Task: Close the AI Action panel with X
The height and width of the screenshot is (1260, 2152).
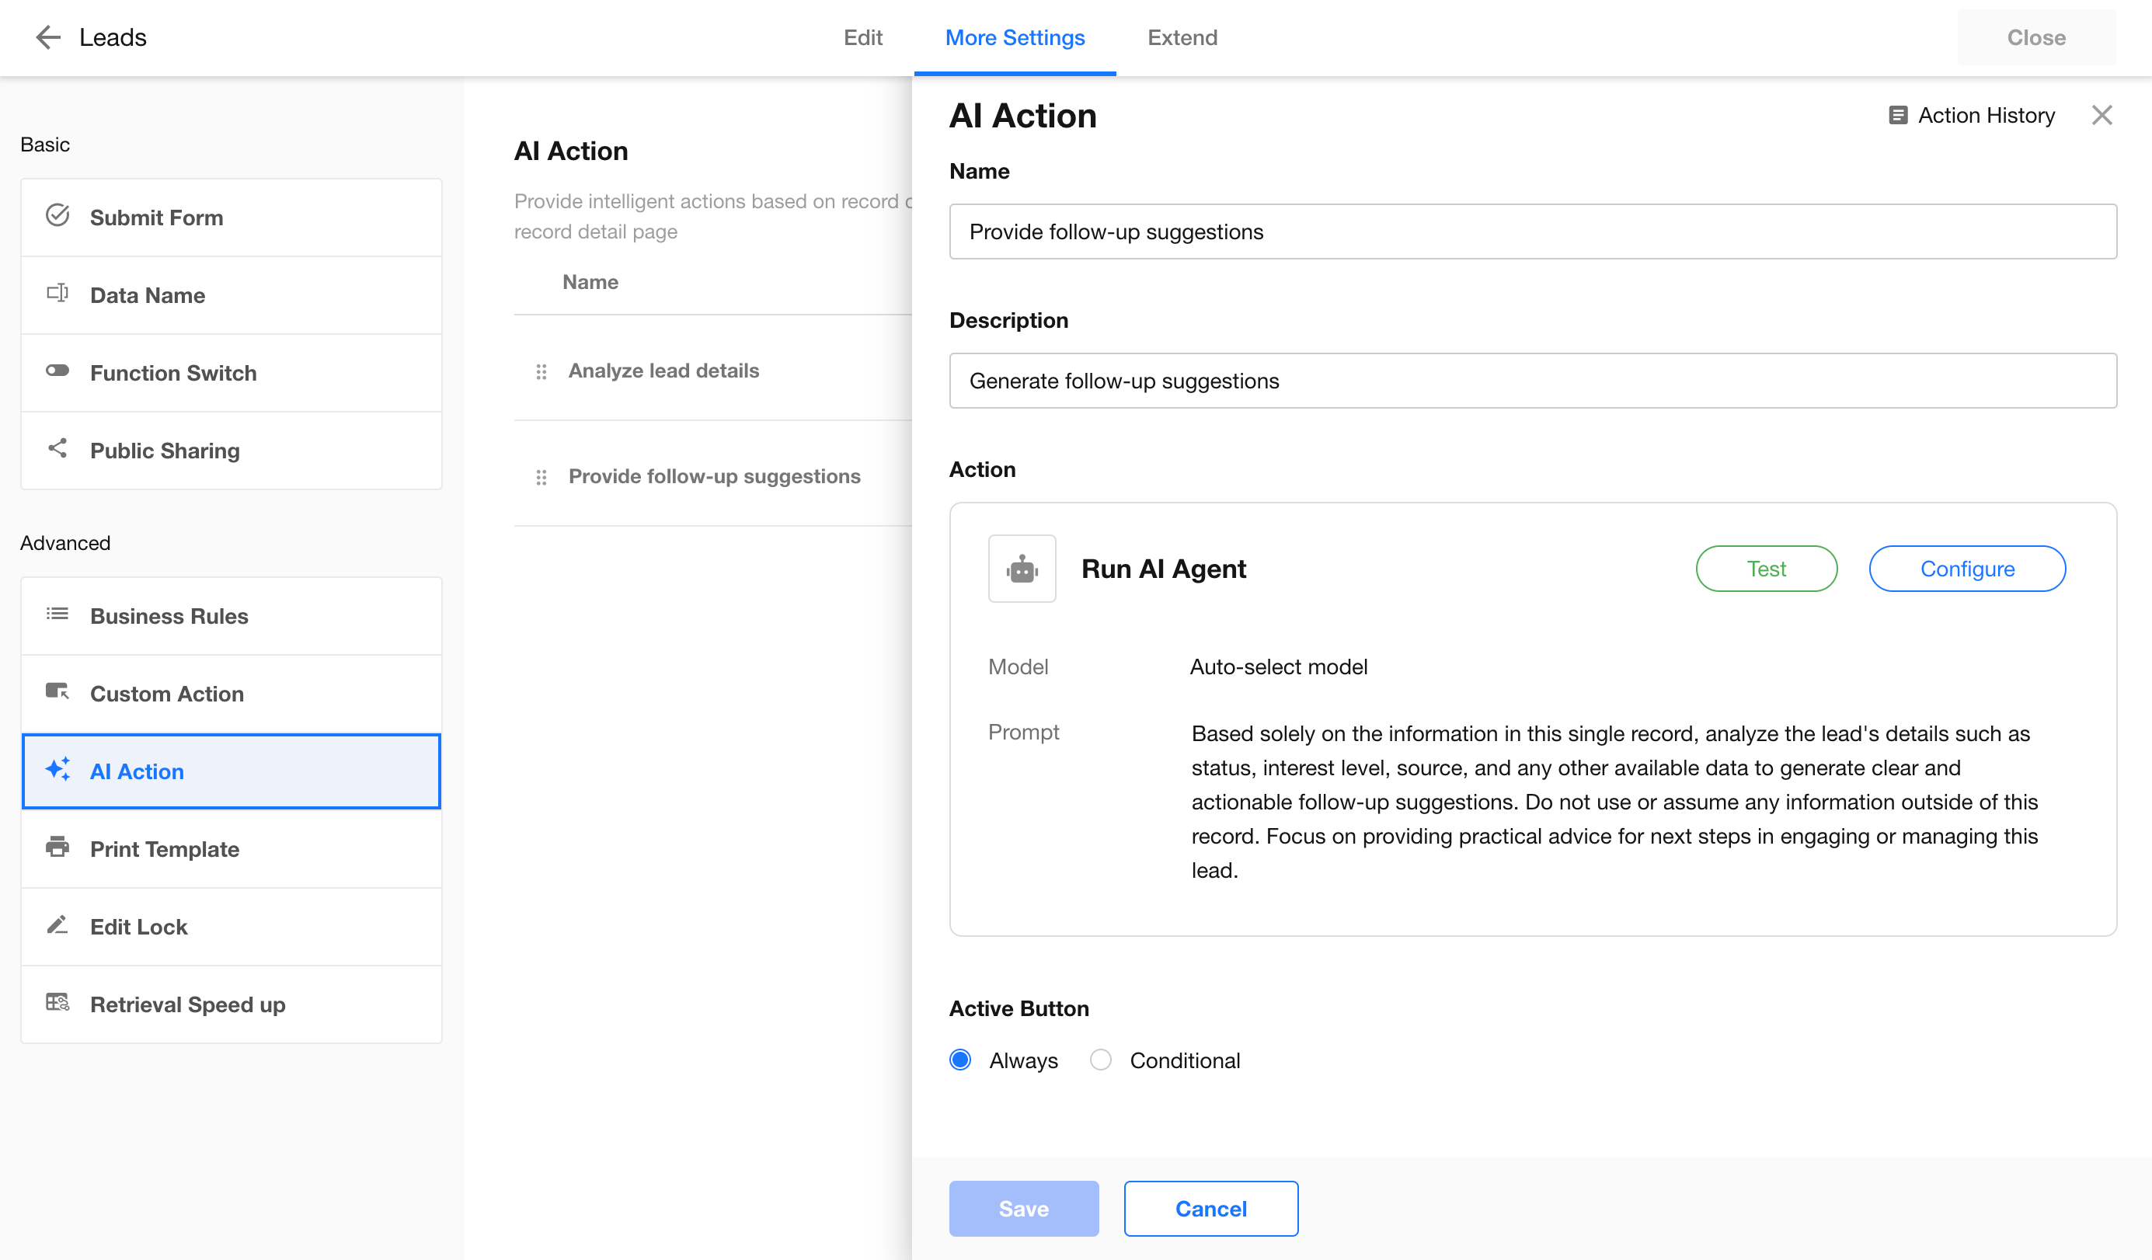Action: tap(2102, 115)
